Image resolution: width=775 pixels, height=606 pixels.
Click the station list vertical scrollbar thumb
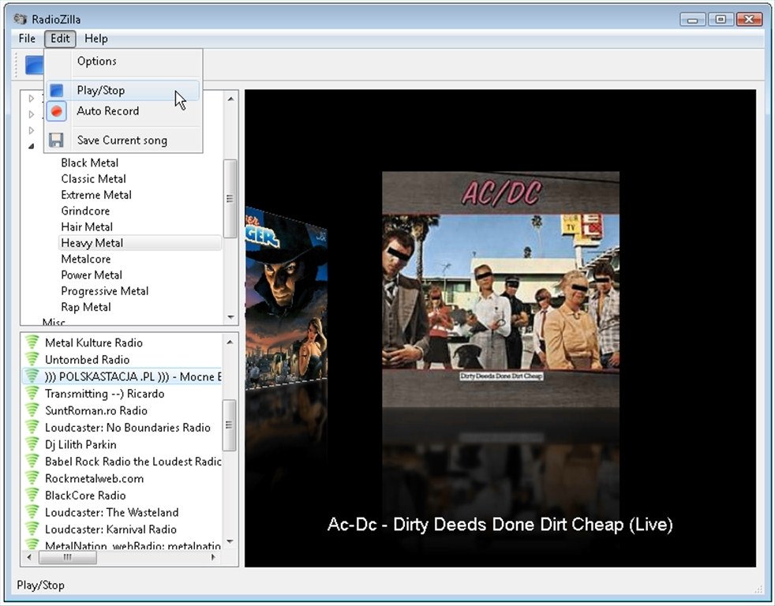tap(230, 425)
